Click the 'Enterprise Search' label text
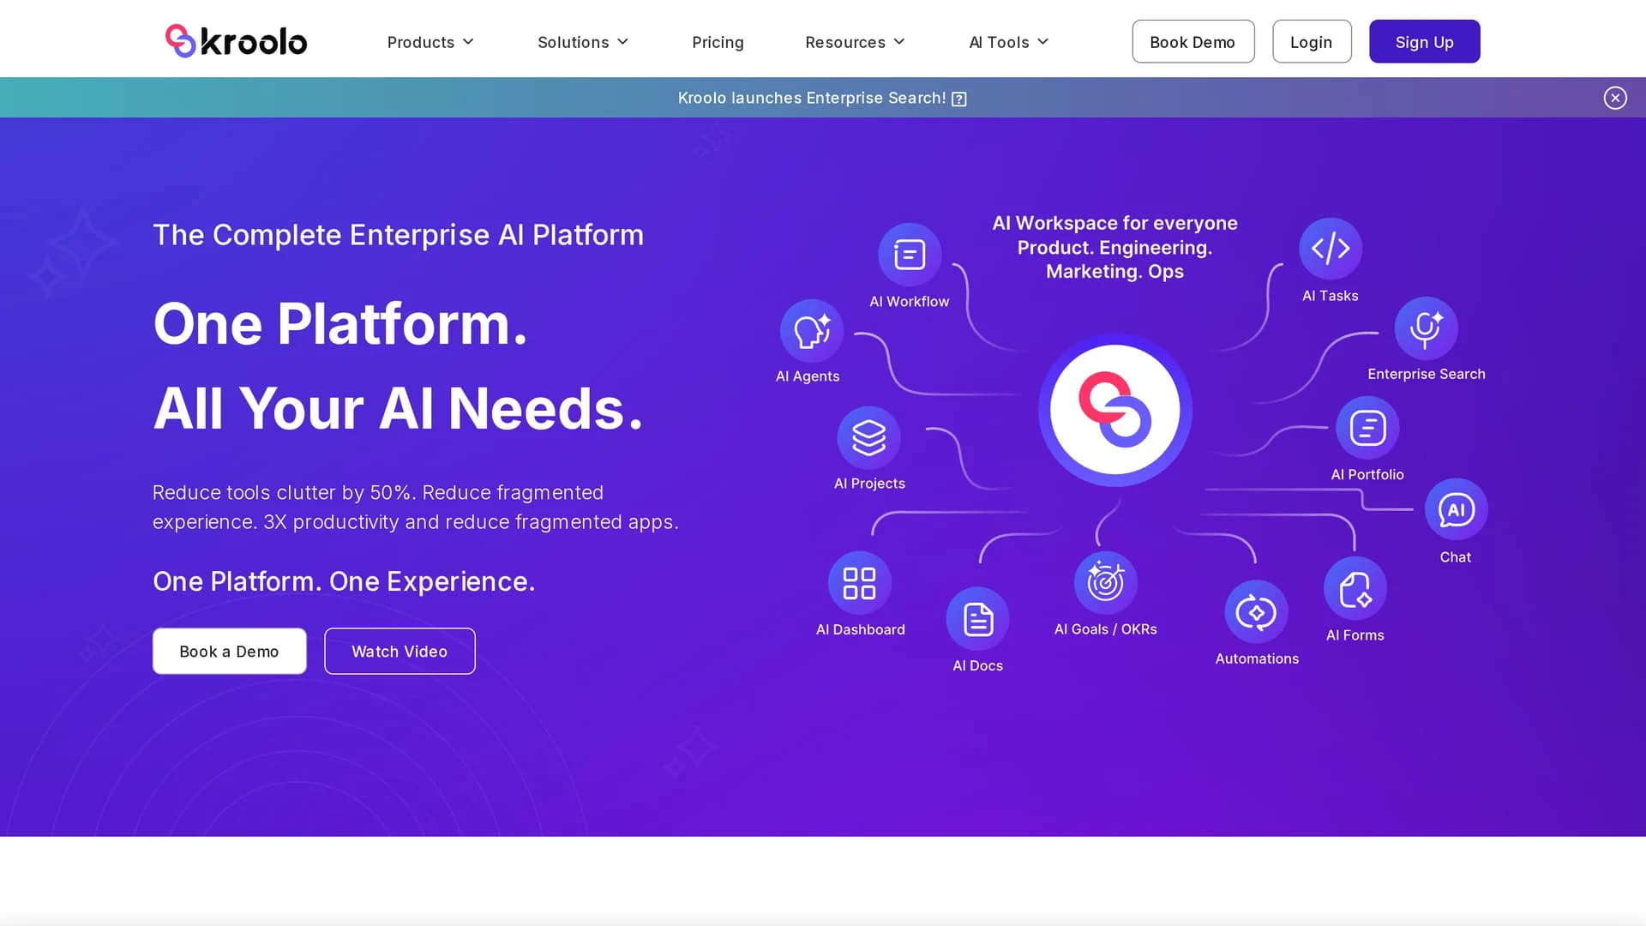 pyautogui.click(x=1426, y=374)
